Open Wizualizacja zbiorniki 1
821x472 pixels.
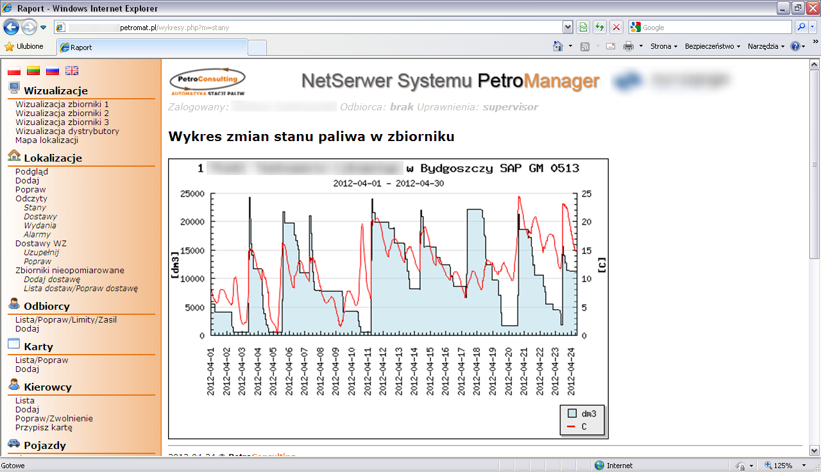[62, 104]
